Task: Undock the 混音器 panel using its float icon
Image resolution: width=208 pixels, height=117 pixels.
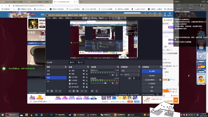Action: tap(118, 67)
